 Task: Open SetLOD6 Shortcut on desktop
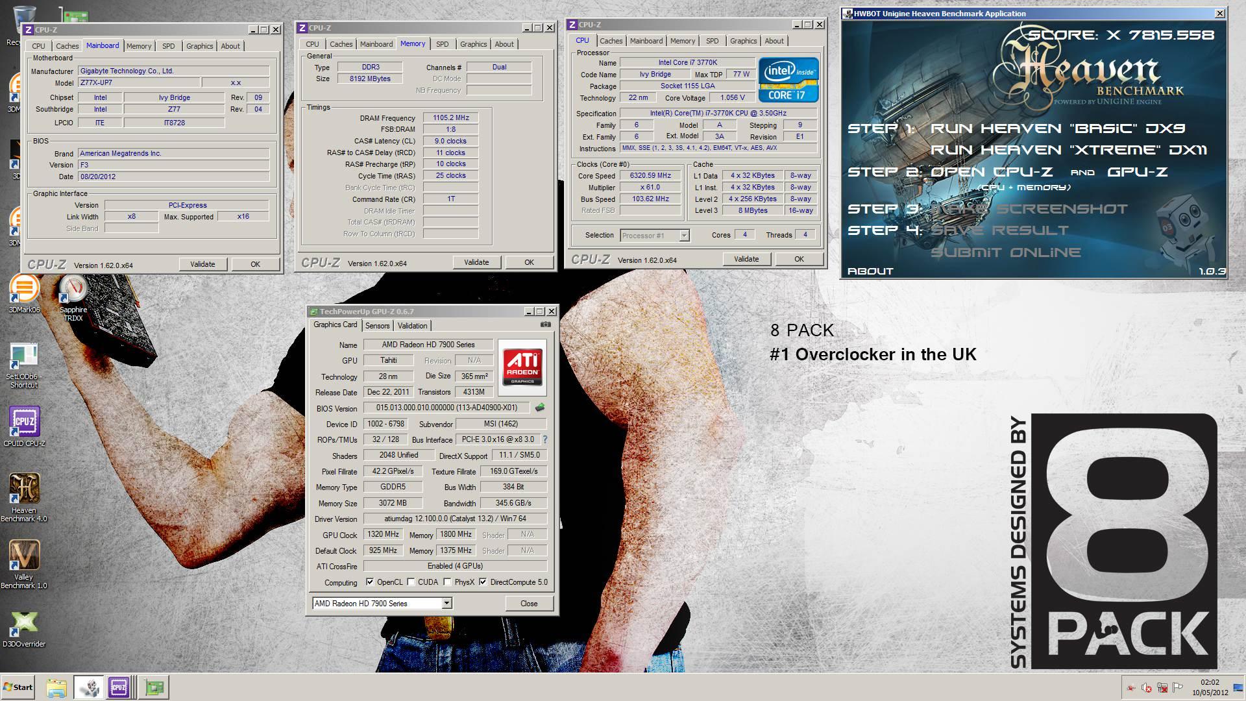24,365
